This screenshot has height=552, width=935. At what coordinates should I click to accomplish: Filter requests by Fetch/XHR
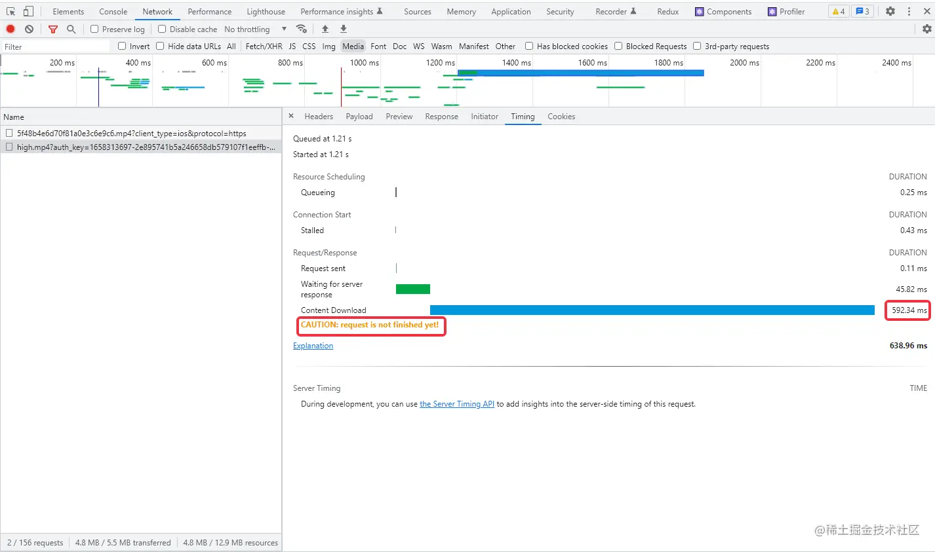tap(264, 46)
